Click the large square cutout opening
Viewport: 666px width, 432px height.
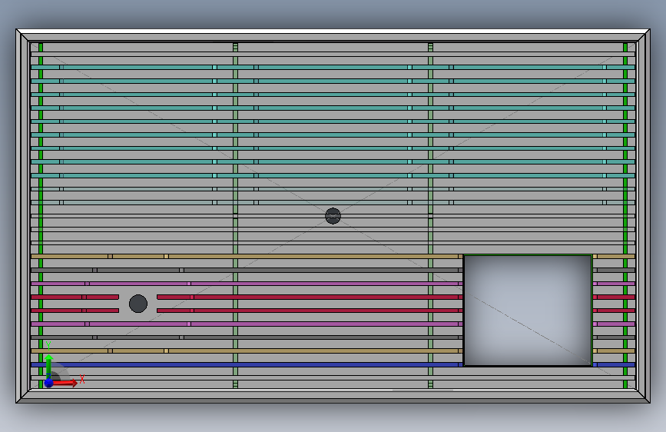528,311
